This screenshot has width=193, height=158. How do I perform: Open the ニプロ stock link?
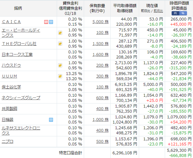coord(8,141)
